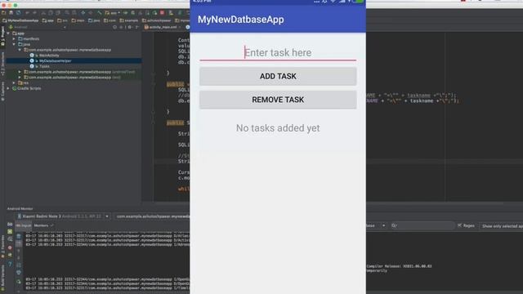Collapse the java folder
523x294 pixels.
point(14,44)
